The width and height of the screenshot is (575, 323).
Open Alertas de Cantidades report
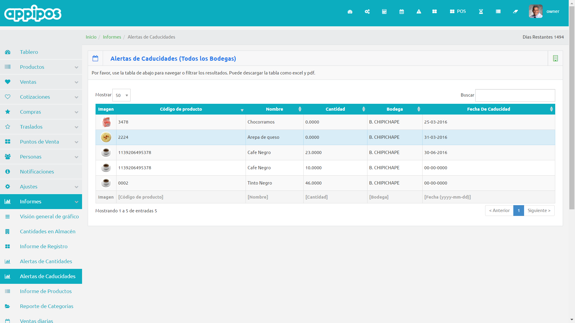coord(46,261)
